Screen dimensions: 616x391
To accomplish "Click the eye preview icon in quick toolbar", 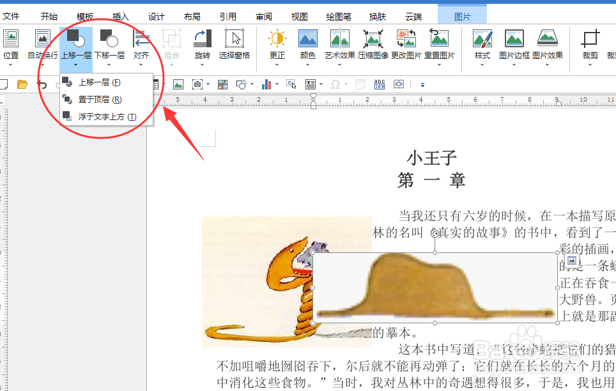I will click(399, 84).
